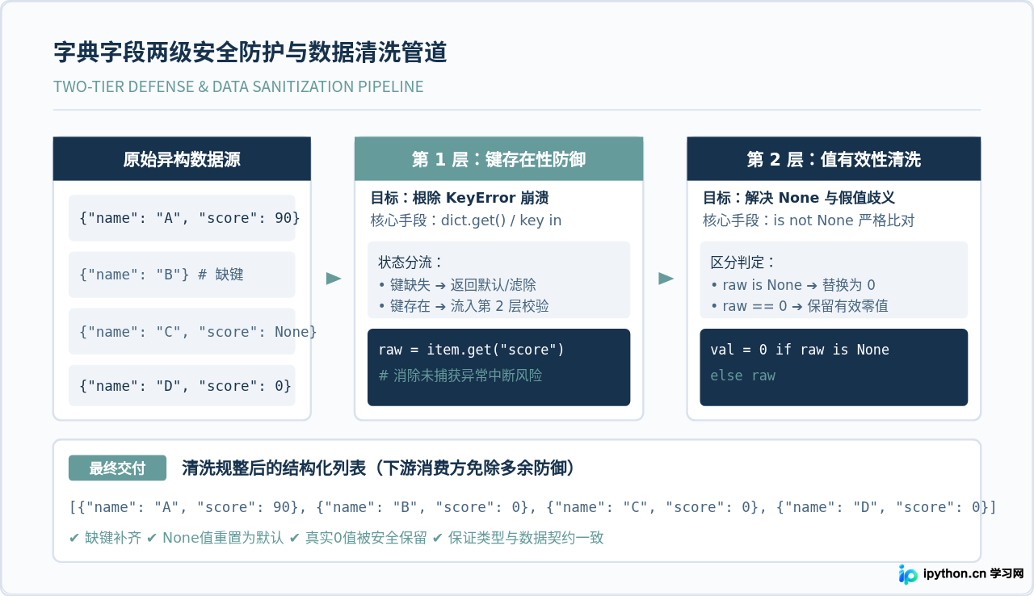Click the title 字典字段两级安全防护与数据清洗管道
Screen dimensions: 1034x596
click(250, 53)
